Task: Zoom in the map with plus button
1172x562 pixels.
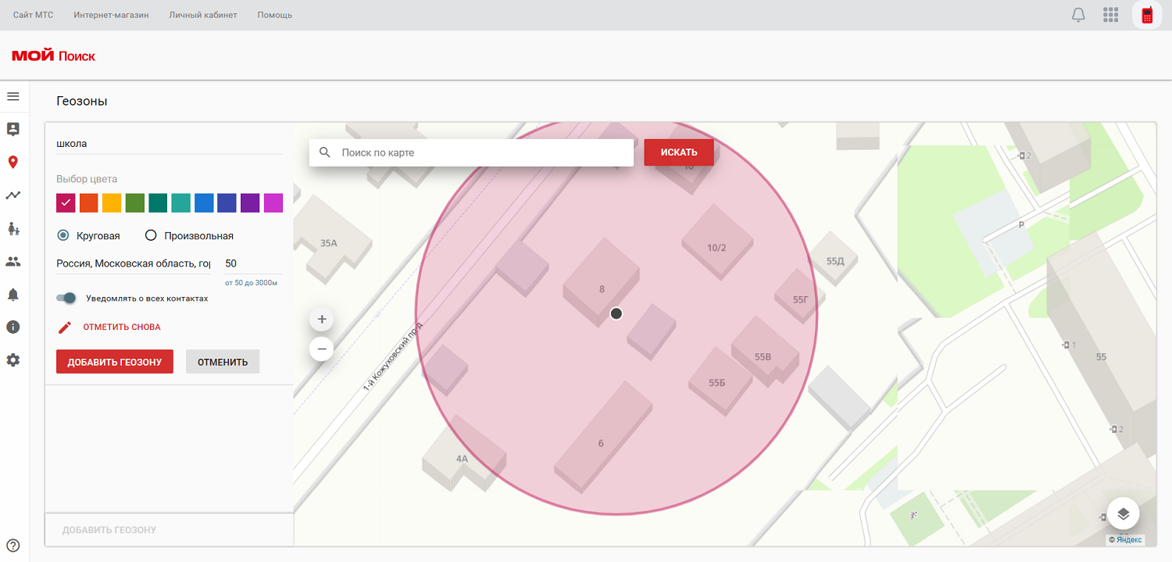Action: (x=321, y=320)
